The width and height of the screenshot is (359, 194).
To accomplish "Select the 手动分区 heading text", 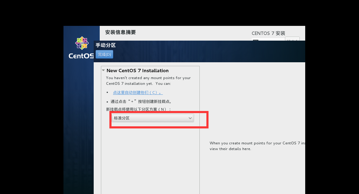I will (x=105, y=45).
